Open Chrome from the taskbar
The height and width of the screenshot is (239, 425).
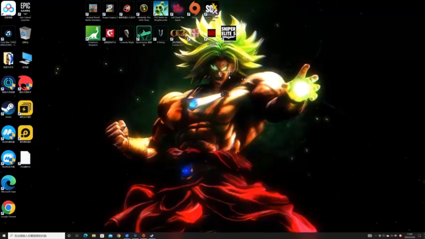tap(118, 236)
